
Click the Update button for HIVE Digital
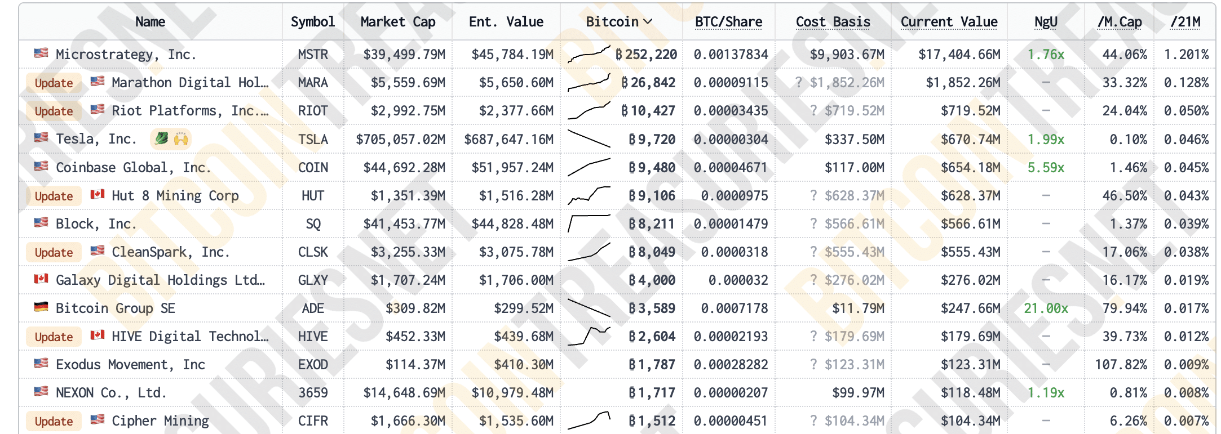tap(54, 337)
